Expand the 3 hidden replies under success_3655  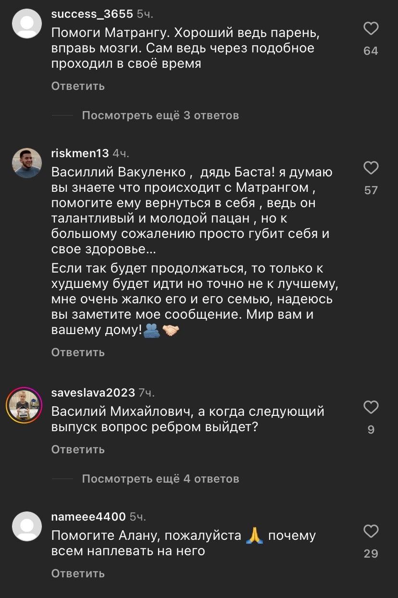161,115
